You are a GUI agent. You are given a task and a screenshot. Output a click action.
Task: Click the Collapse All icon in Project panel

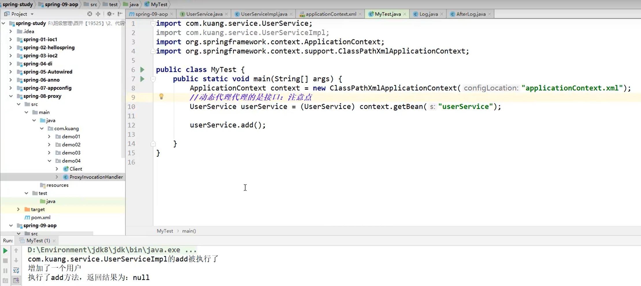pyautogui.click(x=98, y=14)
